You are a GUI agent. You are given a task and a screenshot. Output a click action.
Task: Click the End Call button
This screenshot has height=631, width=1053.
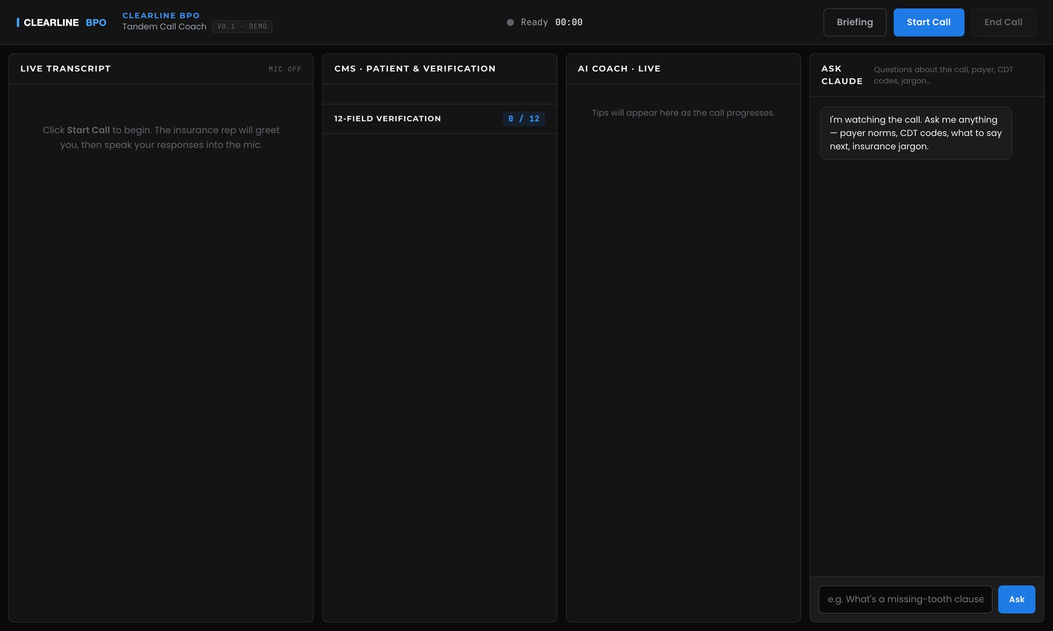[1003, 22]
